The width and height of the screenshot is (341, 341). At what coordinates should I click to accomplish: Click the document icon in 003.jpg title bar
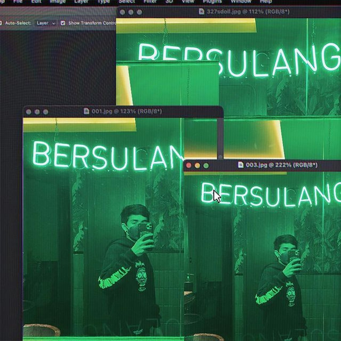click(x=241, y=165)
